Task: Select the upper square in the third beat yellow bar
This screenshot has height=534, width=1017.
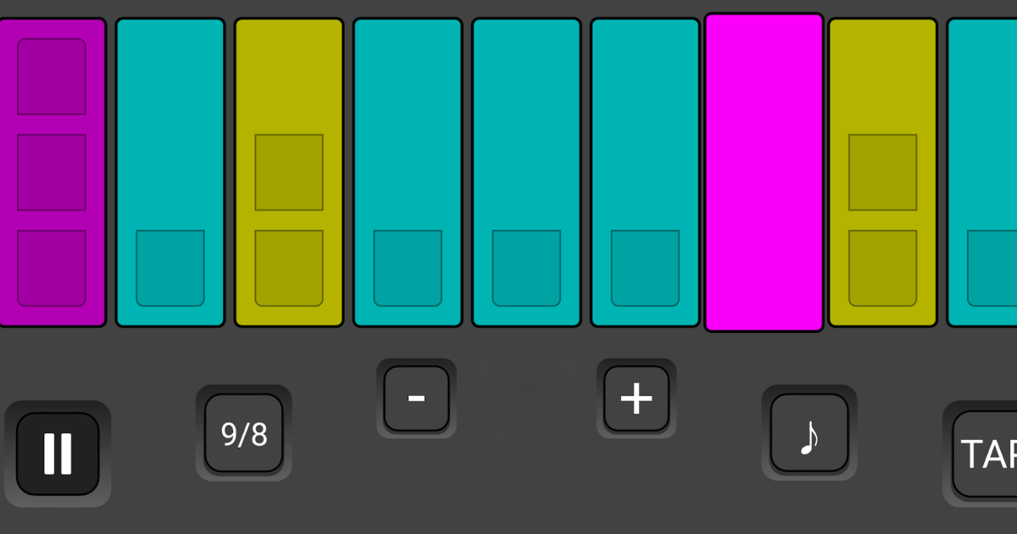Action: (289, 172)
